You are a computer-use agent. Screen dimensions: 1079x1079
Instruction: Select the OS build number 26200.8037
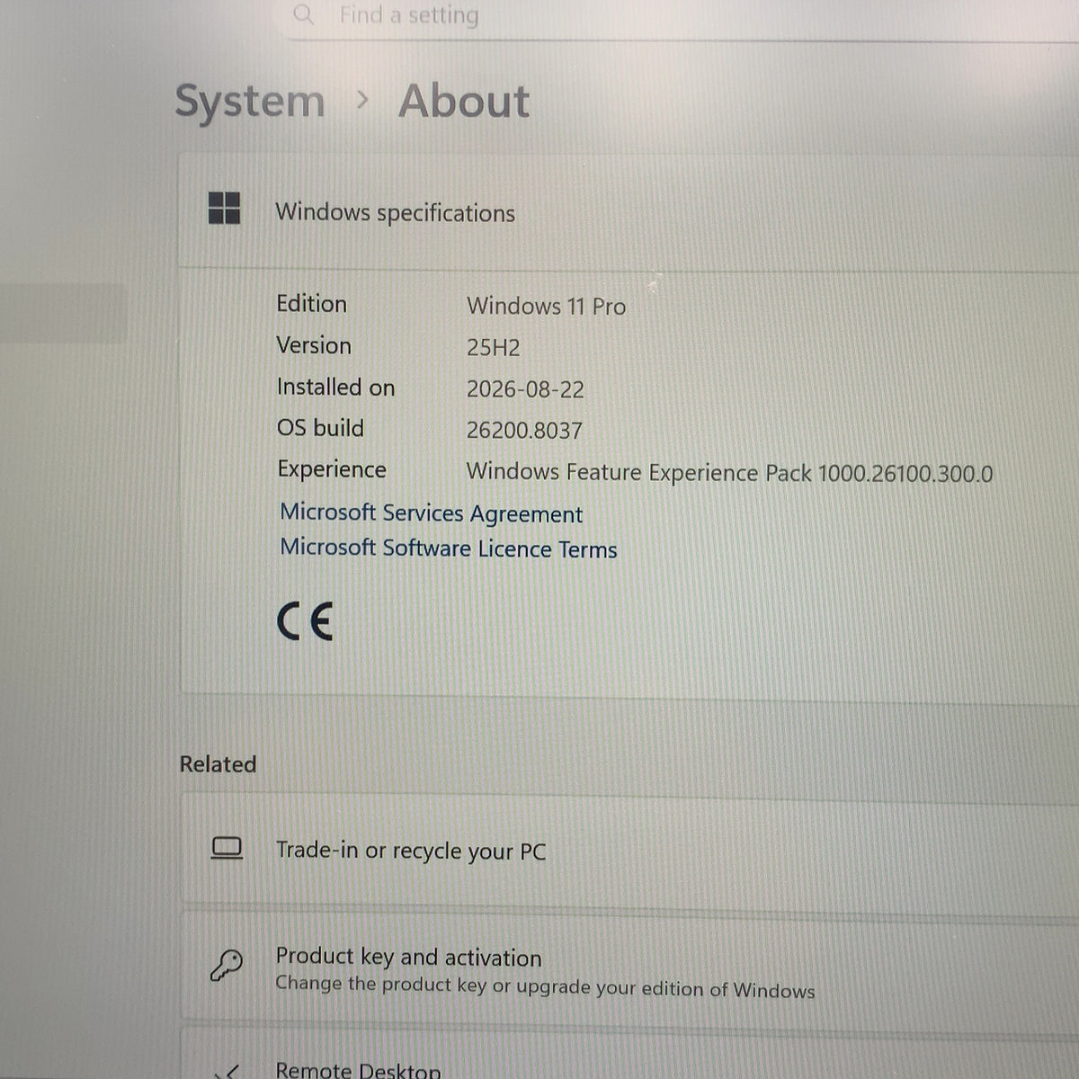(x=524, y=431)
